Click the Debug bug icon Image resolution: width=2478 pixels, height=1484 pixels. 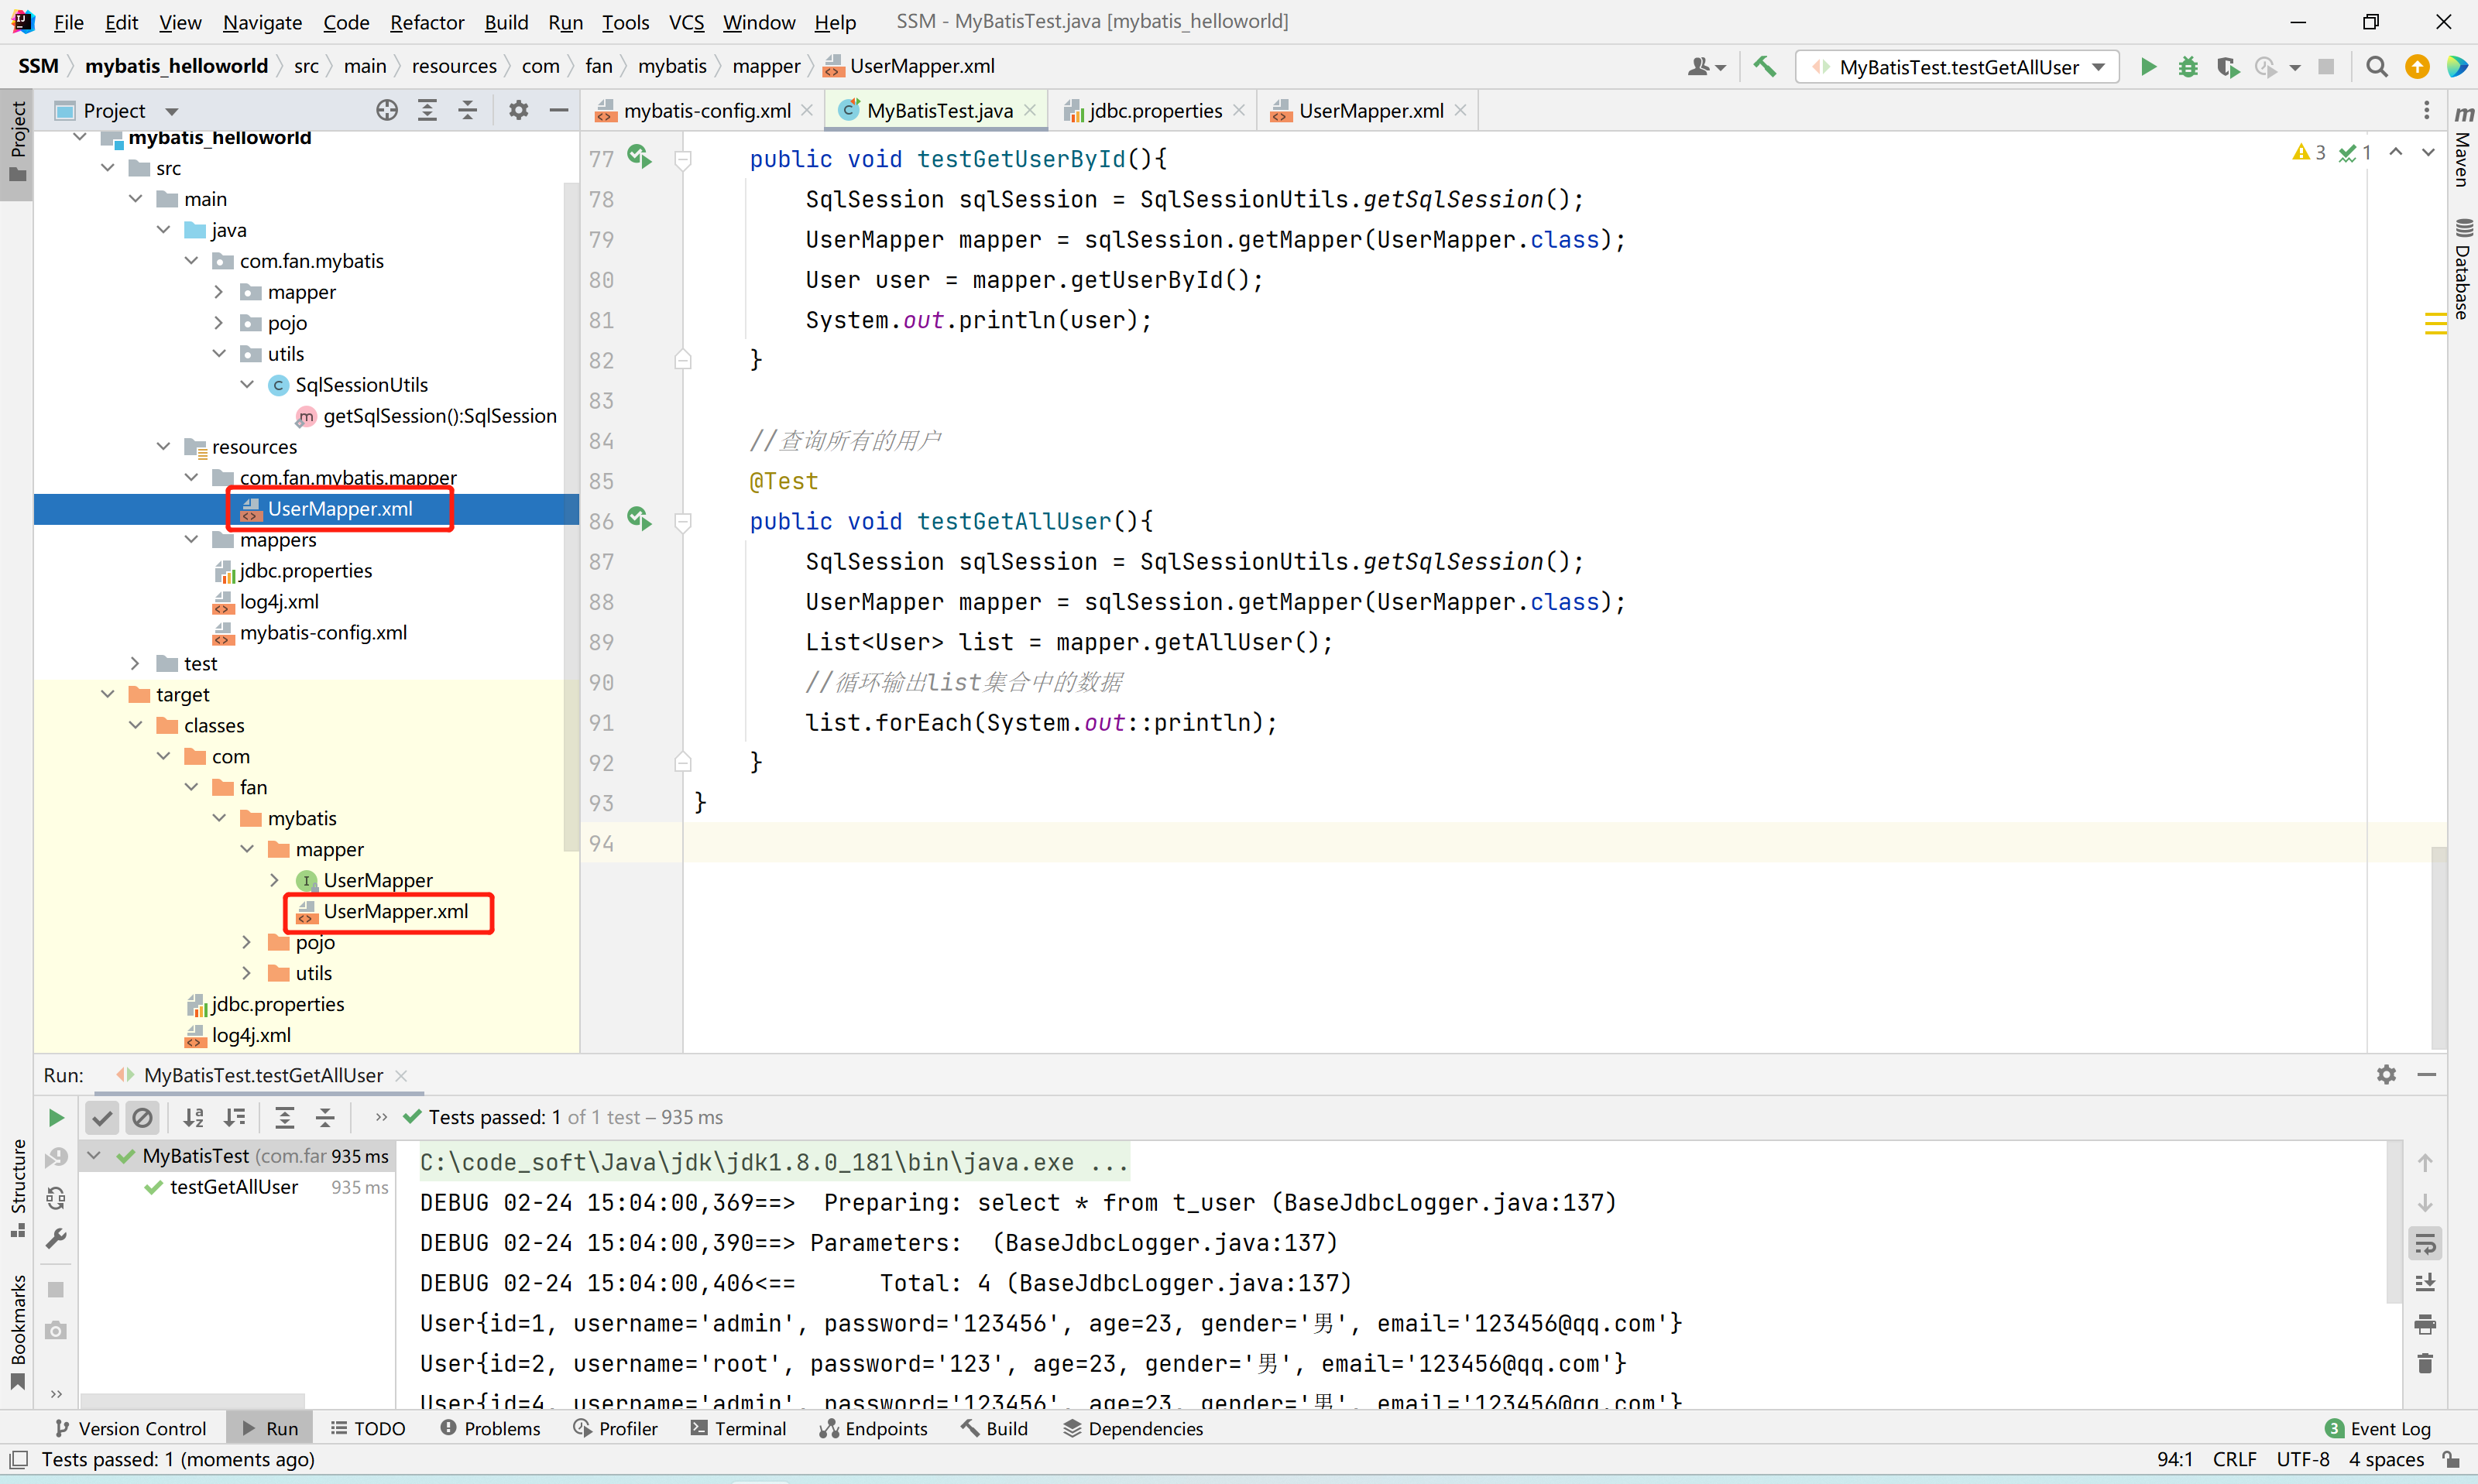coord(2187,67)
